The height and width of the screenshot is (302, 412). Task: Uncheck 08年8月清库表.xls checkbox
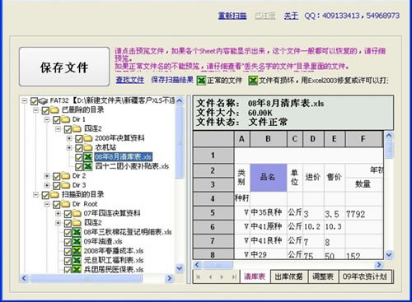point(79,157)
